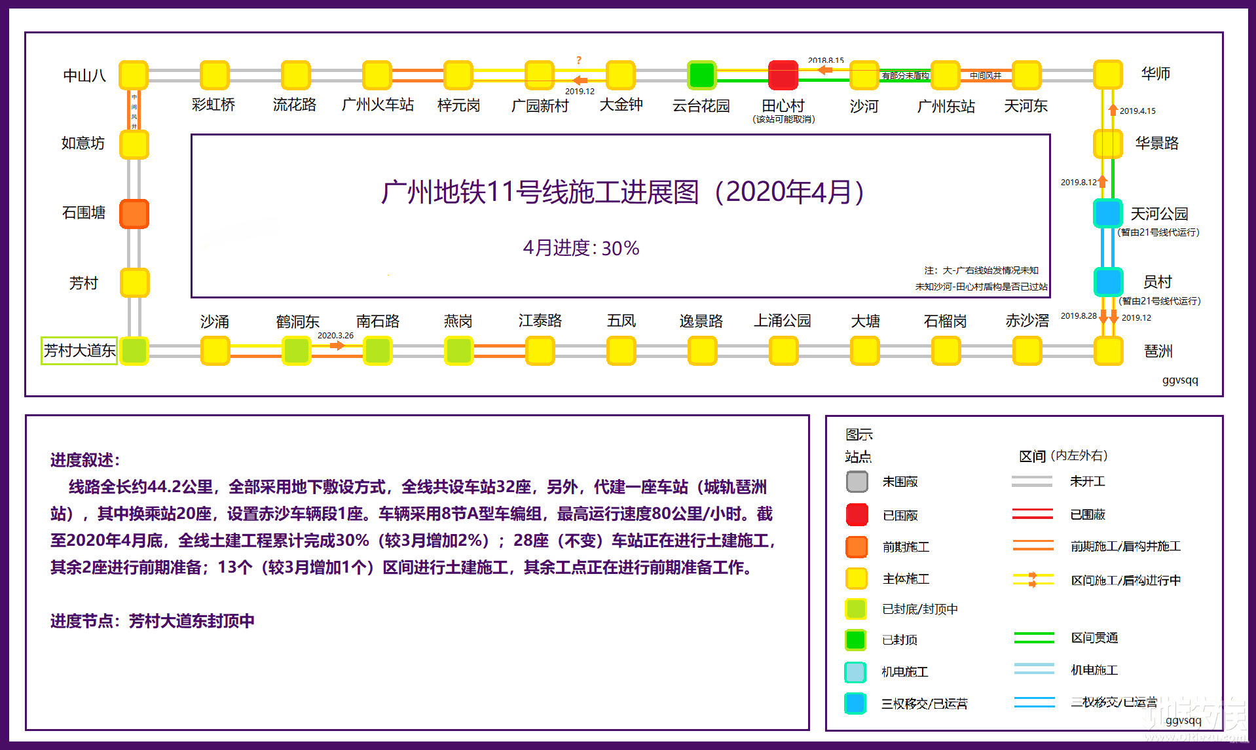
Task: Click the 石榴岗 station square
Action: point(946,351)
